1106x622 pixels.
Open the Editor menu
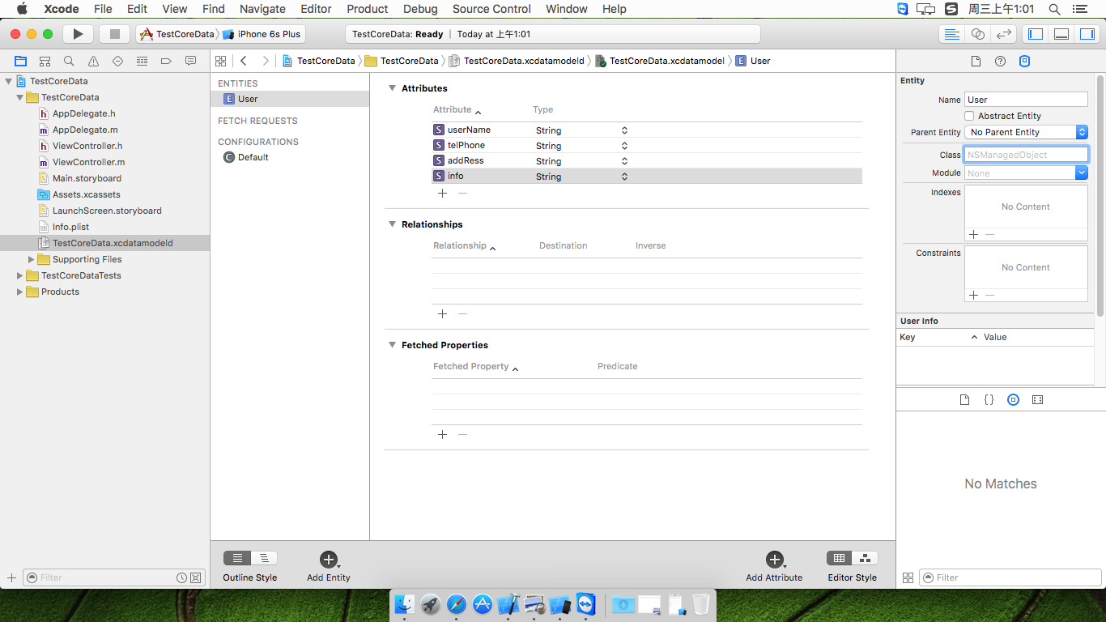click(x=316, y=9)
